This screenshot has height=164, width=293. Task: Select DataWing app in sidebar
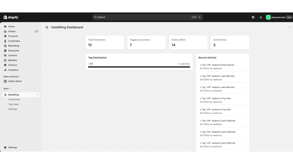click(x=21, y=95)
